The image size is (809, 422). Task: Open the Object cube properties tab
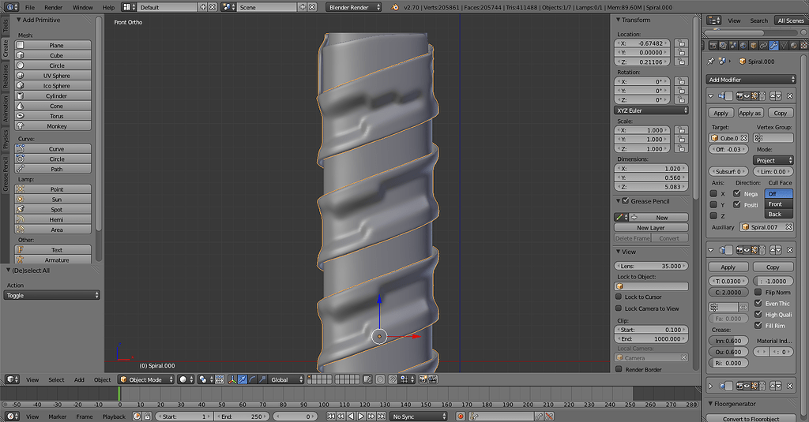(x=753, y=46)
